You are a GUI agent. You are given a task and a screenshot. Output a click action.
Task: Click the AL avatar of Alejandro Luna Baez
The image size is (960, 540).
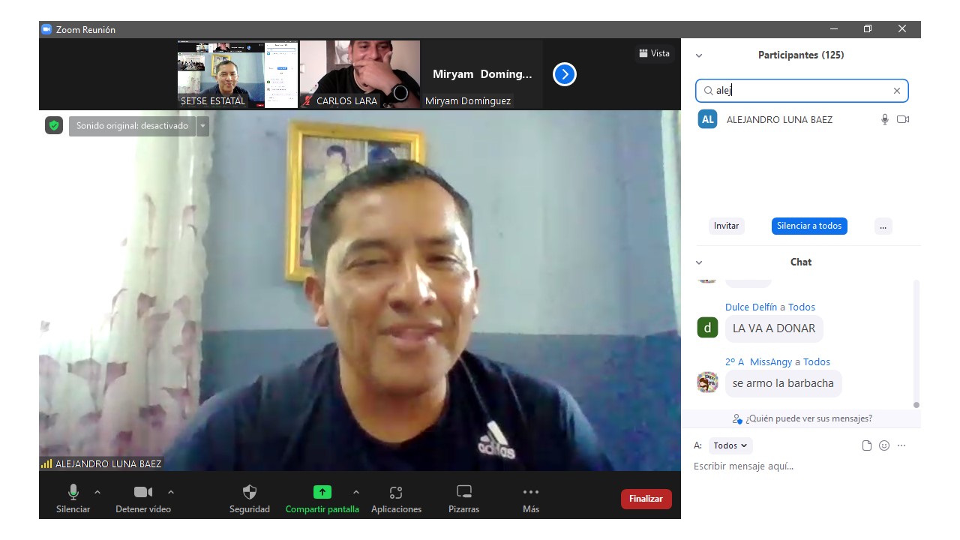[707, 119]
